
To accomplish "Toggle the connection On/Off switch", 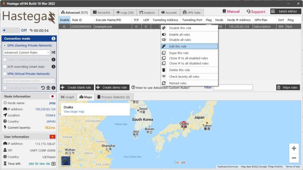I will (11, 30).
